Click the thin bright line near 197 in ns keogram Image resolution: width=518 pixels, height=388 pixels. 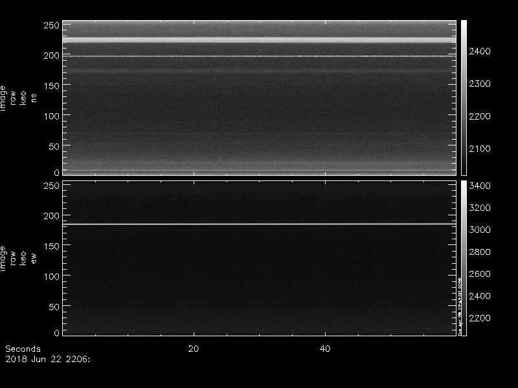[260, 56]
